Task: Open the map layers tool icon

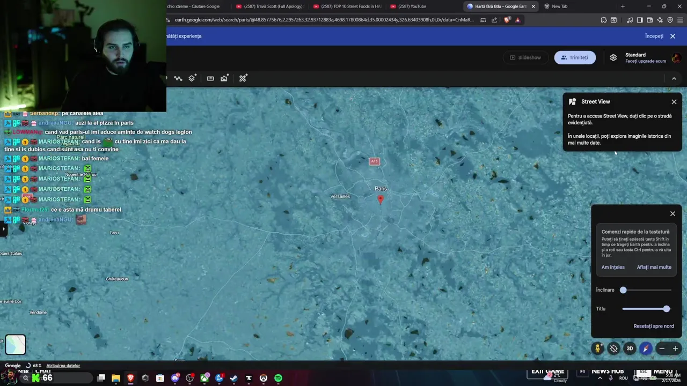Action: pyautogui.click(x=192, y=78)
